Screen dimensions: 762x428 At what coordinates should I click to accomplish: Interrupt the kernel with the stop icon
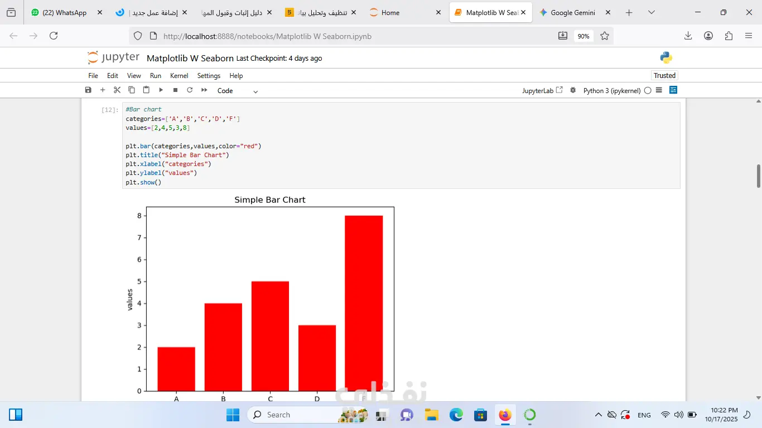pyautogui.click(x=175, y=90)
